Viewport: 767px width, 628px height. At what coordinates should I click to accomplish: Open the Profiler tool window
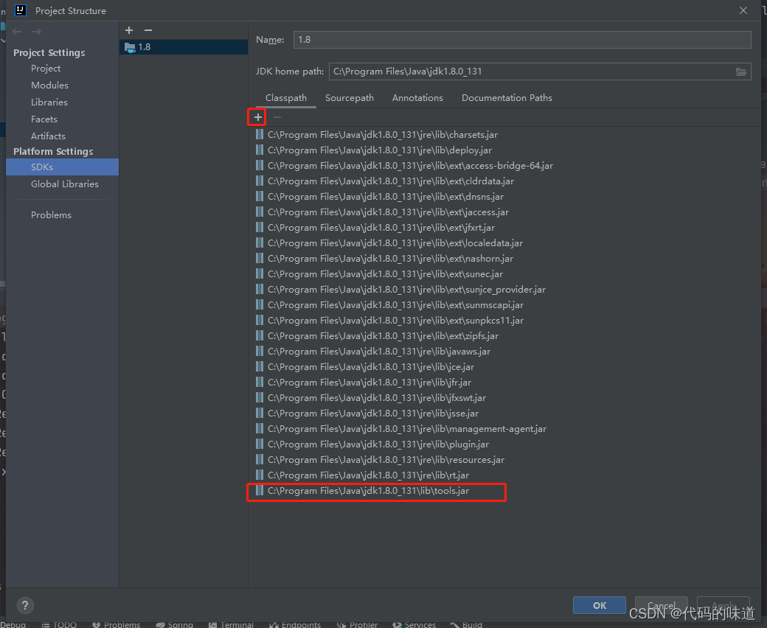pos(357,624)
